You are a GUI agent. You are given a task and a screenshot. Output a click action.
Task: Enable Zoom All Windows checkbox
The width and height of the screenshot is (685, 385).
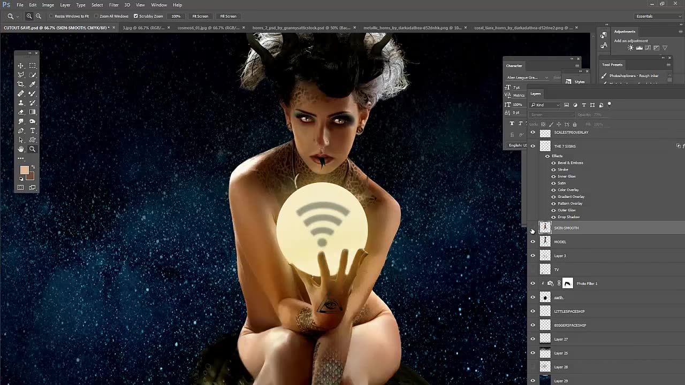(x=96, y=16)
